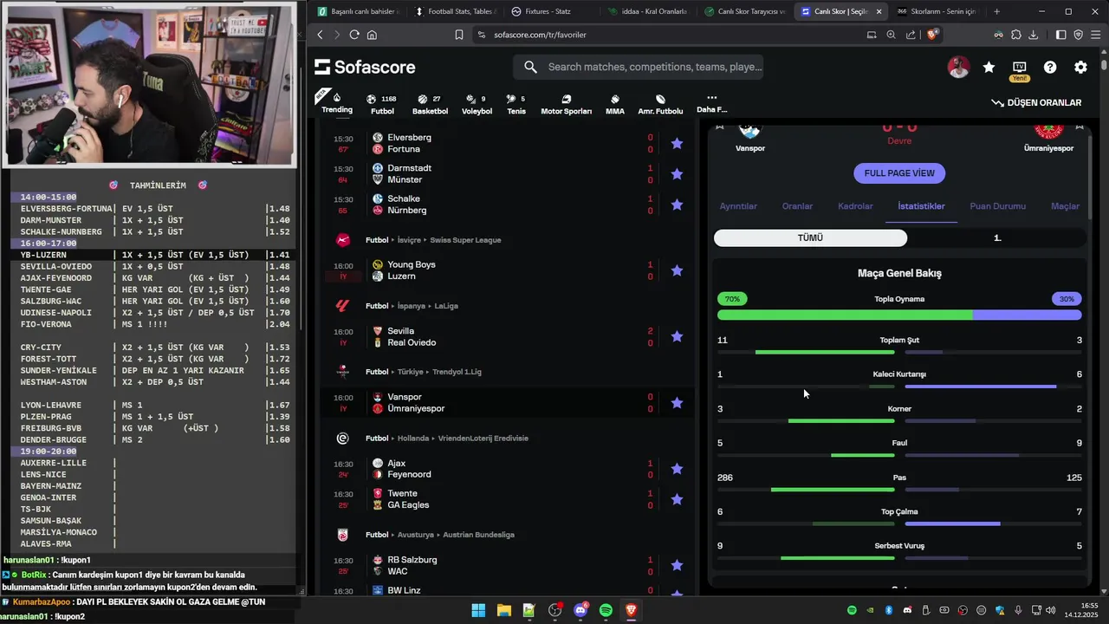The height and width of the screenshot is (624, 1109).
Task: Open the browser extensions puzzle icon
Action: [1016, 35]
